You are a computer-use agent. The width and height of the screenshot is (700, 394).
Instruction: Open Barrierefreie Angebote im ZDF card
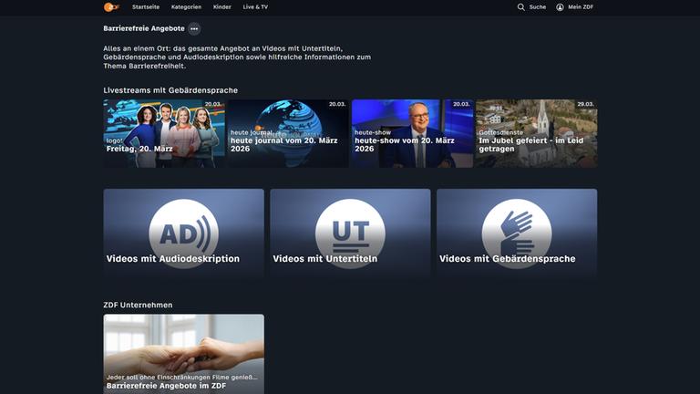(x=183, y=354)
